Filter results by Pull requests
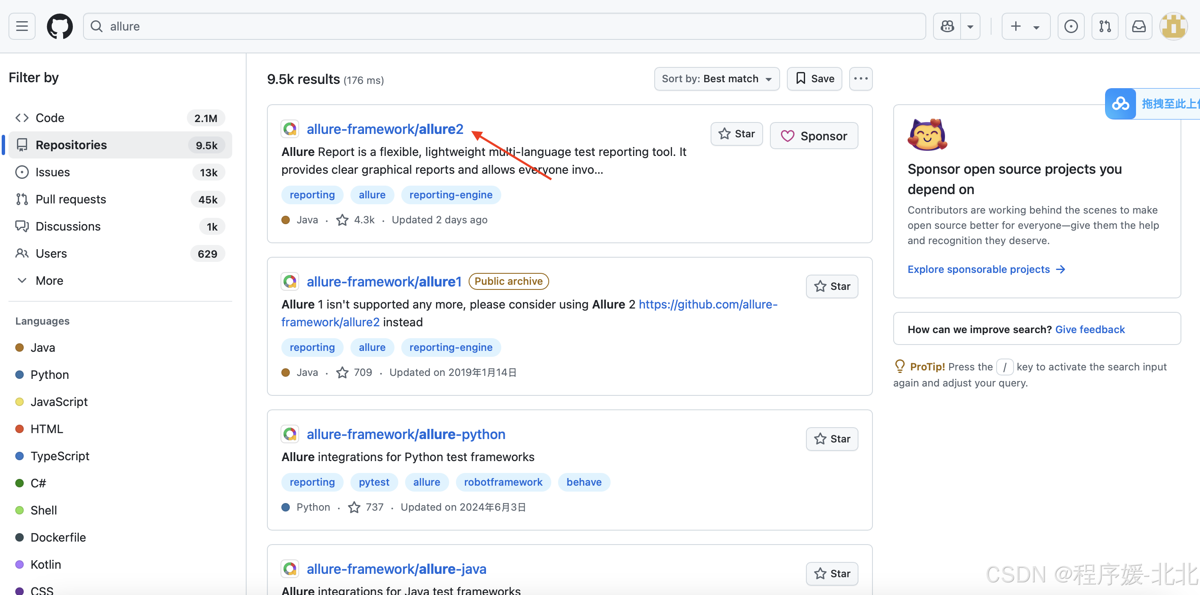 (120, 199)
